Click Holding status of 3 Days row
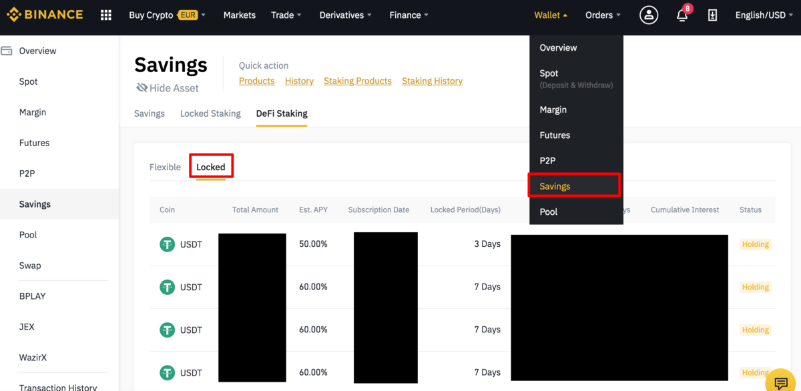The width and height of the screenshot is (801, 391). (x=756, y=244)
